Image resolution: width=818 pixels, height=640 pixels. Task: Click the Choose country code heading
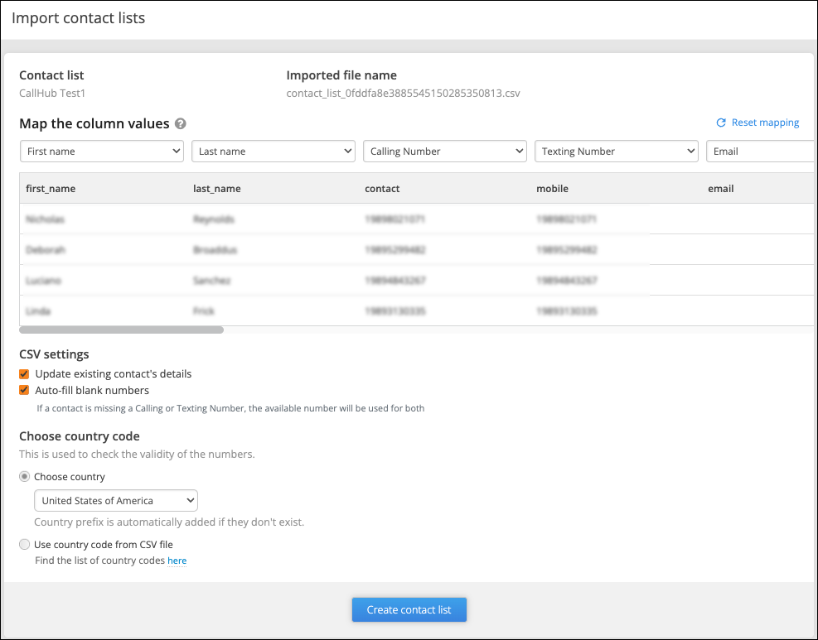pos(80,435)
